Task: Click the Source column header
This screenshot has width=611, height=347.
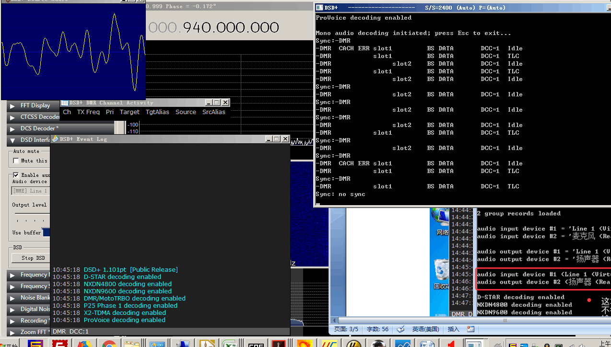Action: tap(186, 112)
